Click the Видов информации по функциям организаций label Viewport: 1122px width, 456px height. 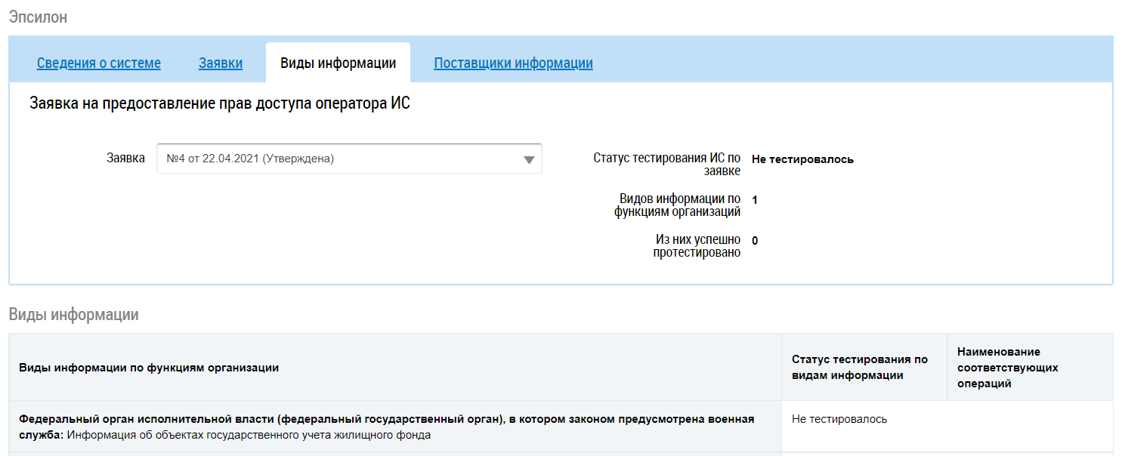[678, 205]
